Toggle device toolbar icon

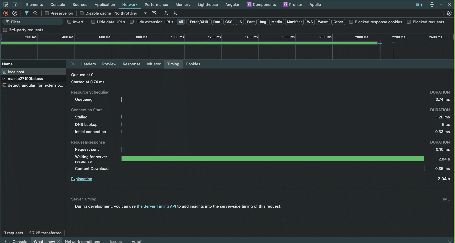pos(15,5)
